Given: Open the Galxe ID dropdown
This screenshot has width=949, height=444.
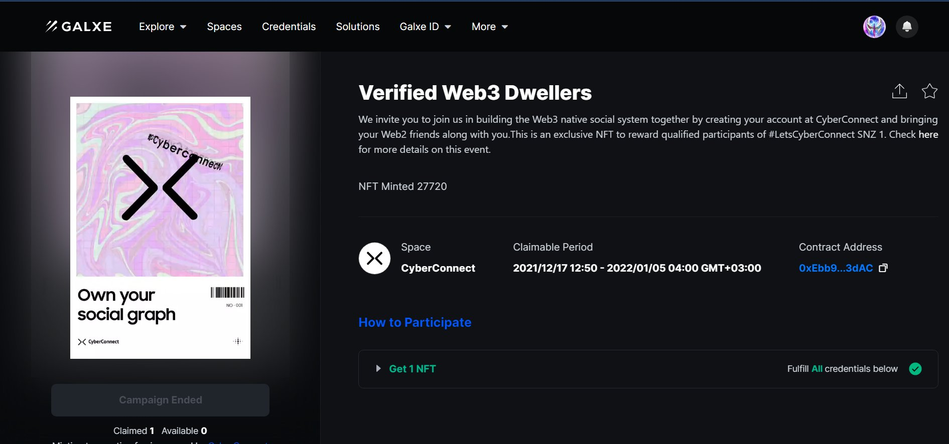Looking at the screenshot, I should [x=425, y=27].
